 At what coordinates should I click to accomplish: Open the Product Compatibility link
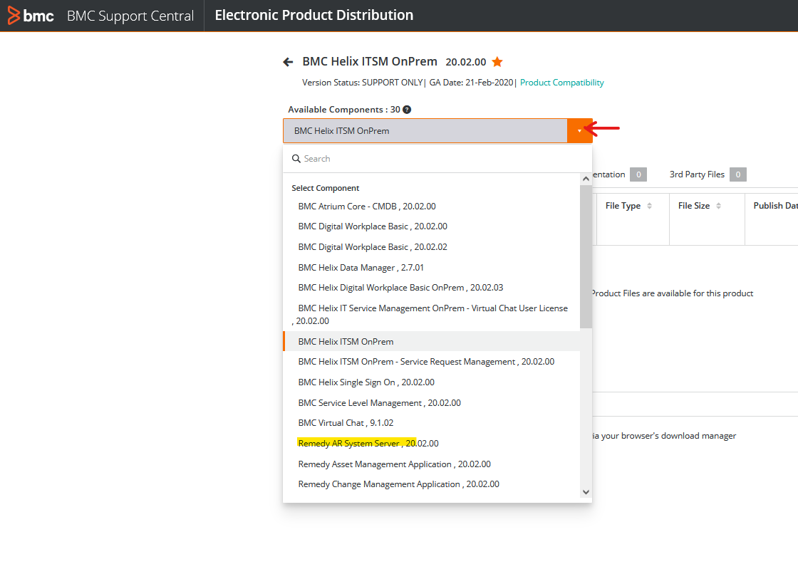[562, 83]
